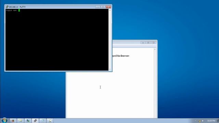
Task: Minimize the PuTTY window
Action: (98, 7)
